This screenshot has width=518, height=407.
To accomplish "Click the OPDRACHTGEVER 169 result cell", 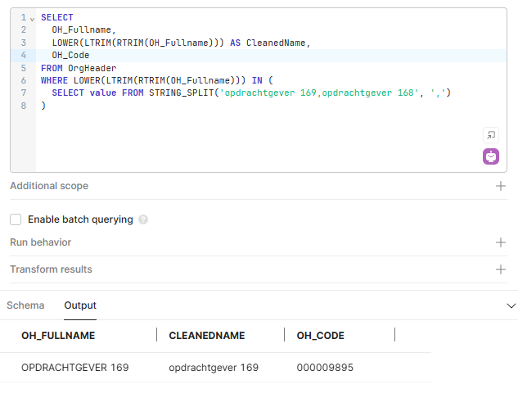I will pyautogui.click(x=74, y=368).
